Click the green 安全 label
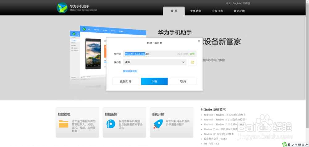Image resolution: width=309 pixels, height=147 pixels. coord(192,54)
